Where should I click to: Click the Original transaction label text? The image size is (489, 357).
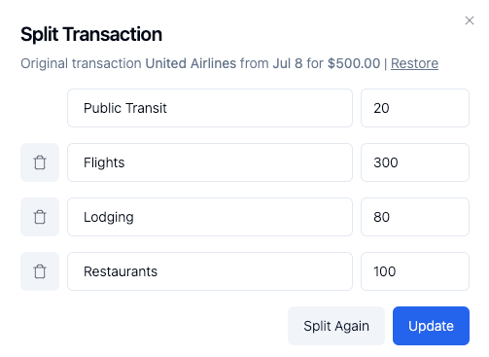tap(81, 63)
